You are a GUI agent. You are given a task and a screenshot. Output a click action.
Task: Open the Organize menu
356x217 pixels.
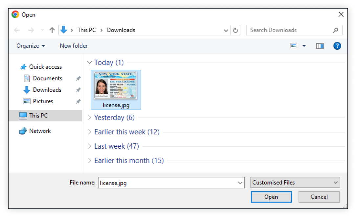(31, 46)
